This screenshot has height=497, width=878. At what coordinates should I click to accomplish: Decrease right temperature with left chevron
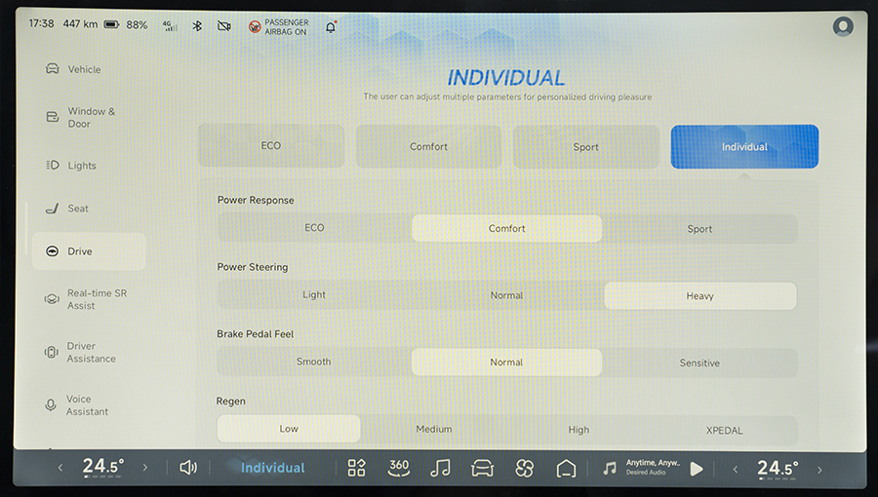[x=736, y=468]
